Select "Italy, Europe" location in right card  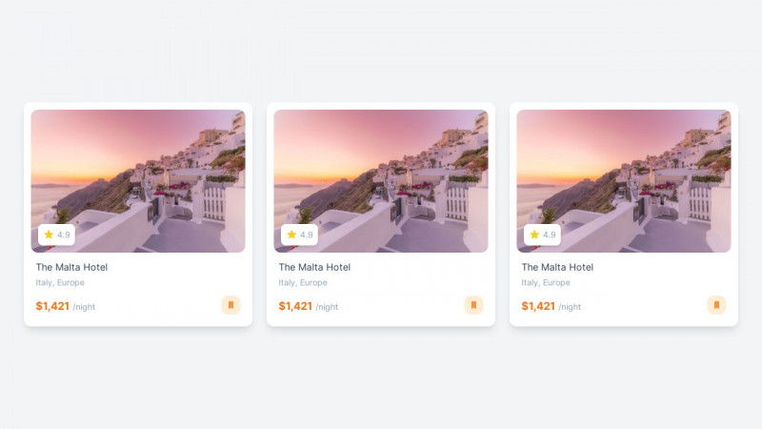pyautogui.click(x=546, y=283)
